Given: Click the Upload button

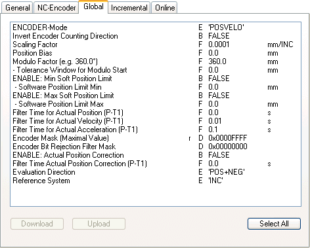Looking at the screenshot, I should click(x=99, y=224).
